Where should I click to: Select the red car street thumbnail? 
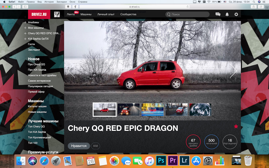tap(176, 109)
